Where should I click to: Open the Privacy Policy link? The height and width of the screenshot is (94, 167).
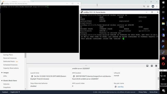tap(143, 92)
